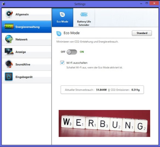The width and height of the screenshot is (160, 147).
Task: Open the SoundAlive settings category
Action: point(27,64)
